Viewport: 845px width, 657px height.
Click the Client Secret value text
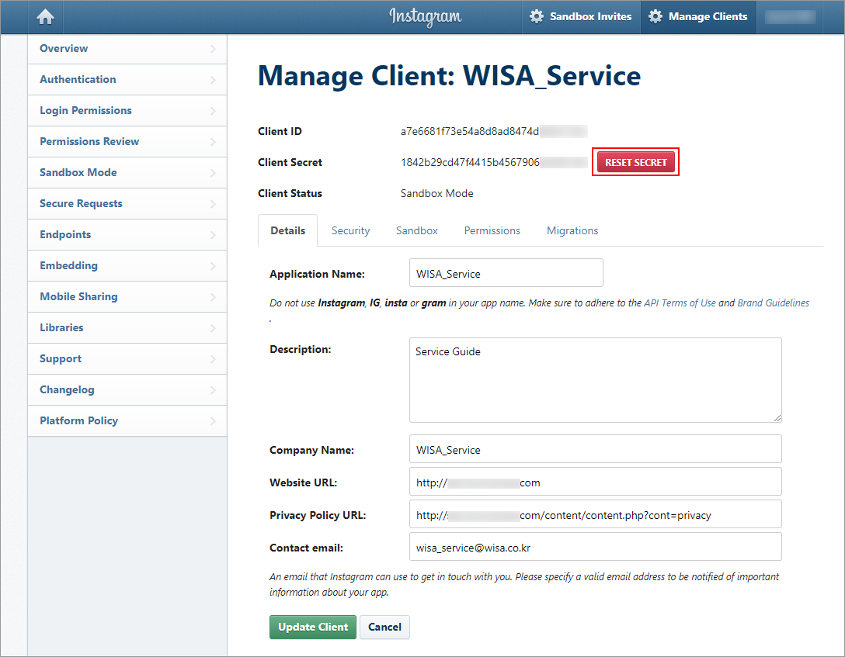[494, 162]
